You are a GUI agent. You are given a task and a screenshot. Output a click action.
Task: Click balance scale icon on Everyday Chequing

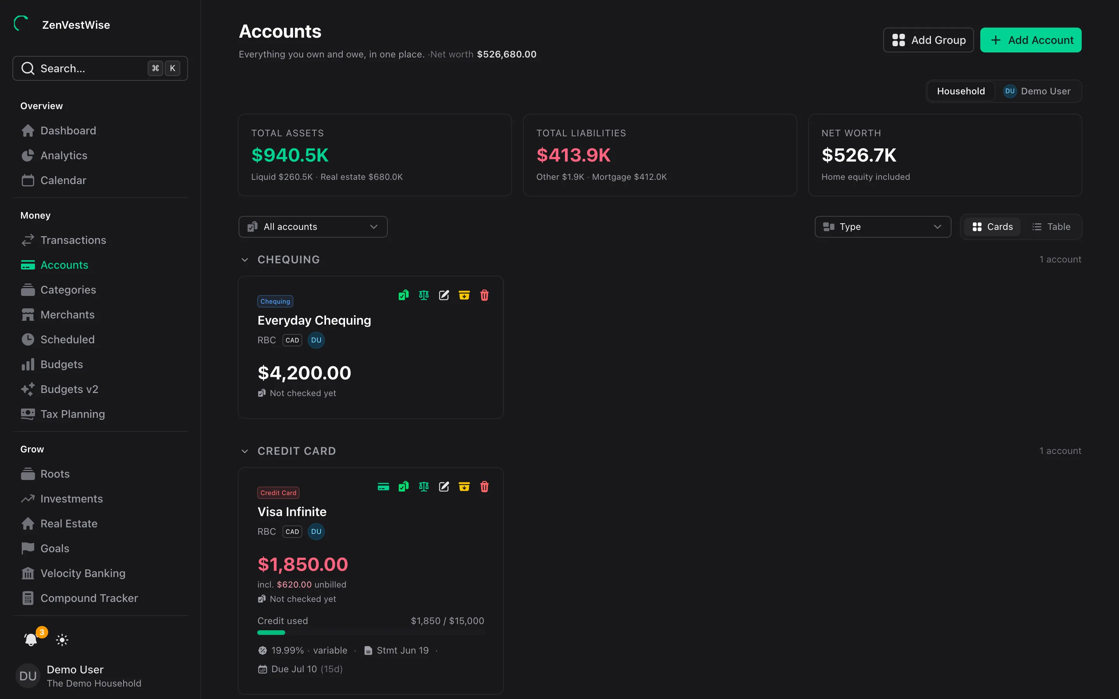424,296
